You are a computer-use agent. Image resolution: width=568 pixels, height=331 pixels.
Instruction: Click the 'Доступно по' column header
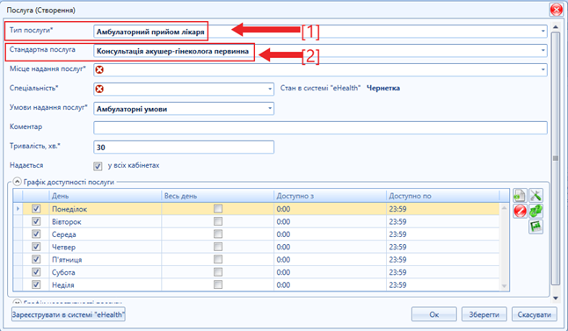tap(442, 196)
